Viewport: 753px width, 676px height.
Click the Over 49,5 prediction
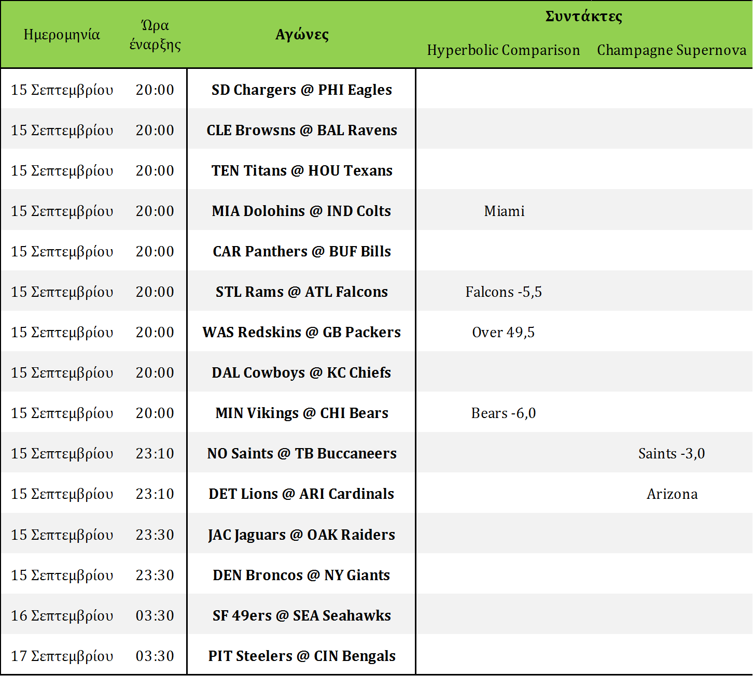pos(503,332)
